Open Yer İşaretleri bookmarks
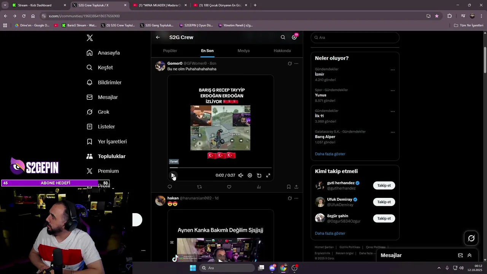The image size is (487, 274). [107, 142]
